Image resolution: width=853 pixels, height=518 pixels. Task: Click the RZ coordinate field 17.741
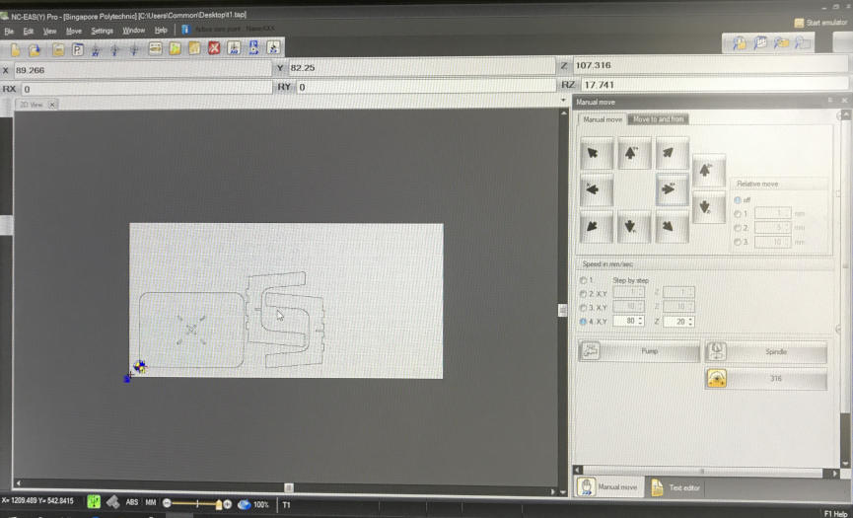(x=715, y=84)
